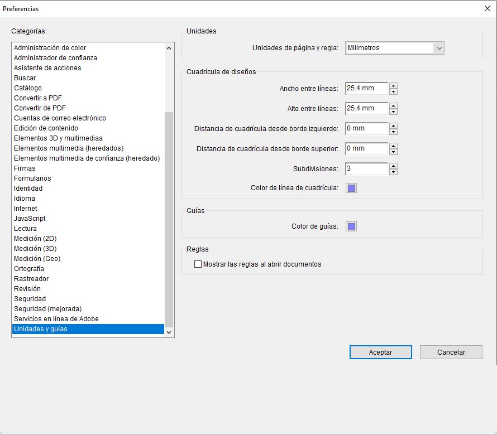Screen dimensions: 497x435
Task: Select the Administración de color category
Action: coord(49,47)
